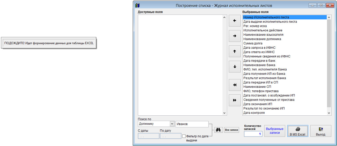Image resolution: width=337 pixels, height=146 pixels.
Task: Select Дата запроса в ИФНС field
Action: click(285, 48)
